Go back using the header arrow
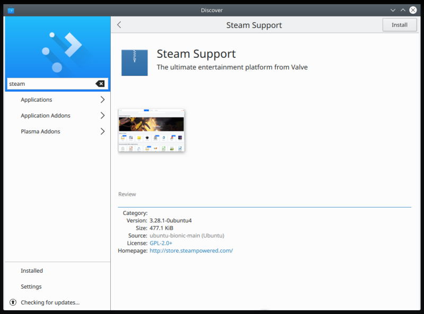The image size is (424, 314). 119,25
